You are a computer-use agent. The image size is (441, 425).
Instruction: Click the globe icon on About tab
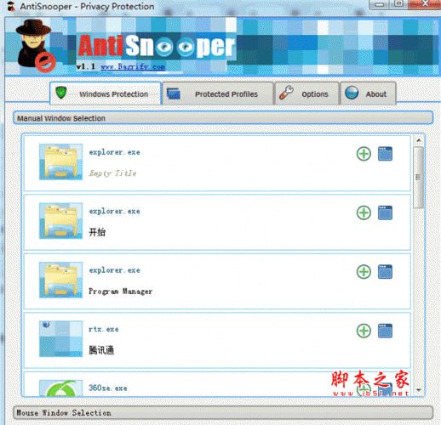click(352, 93)
